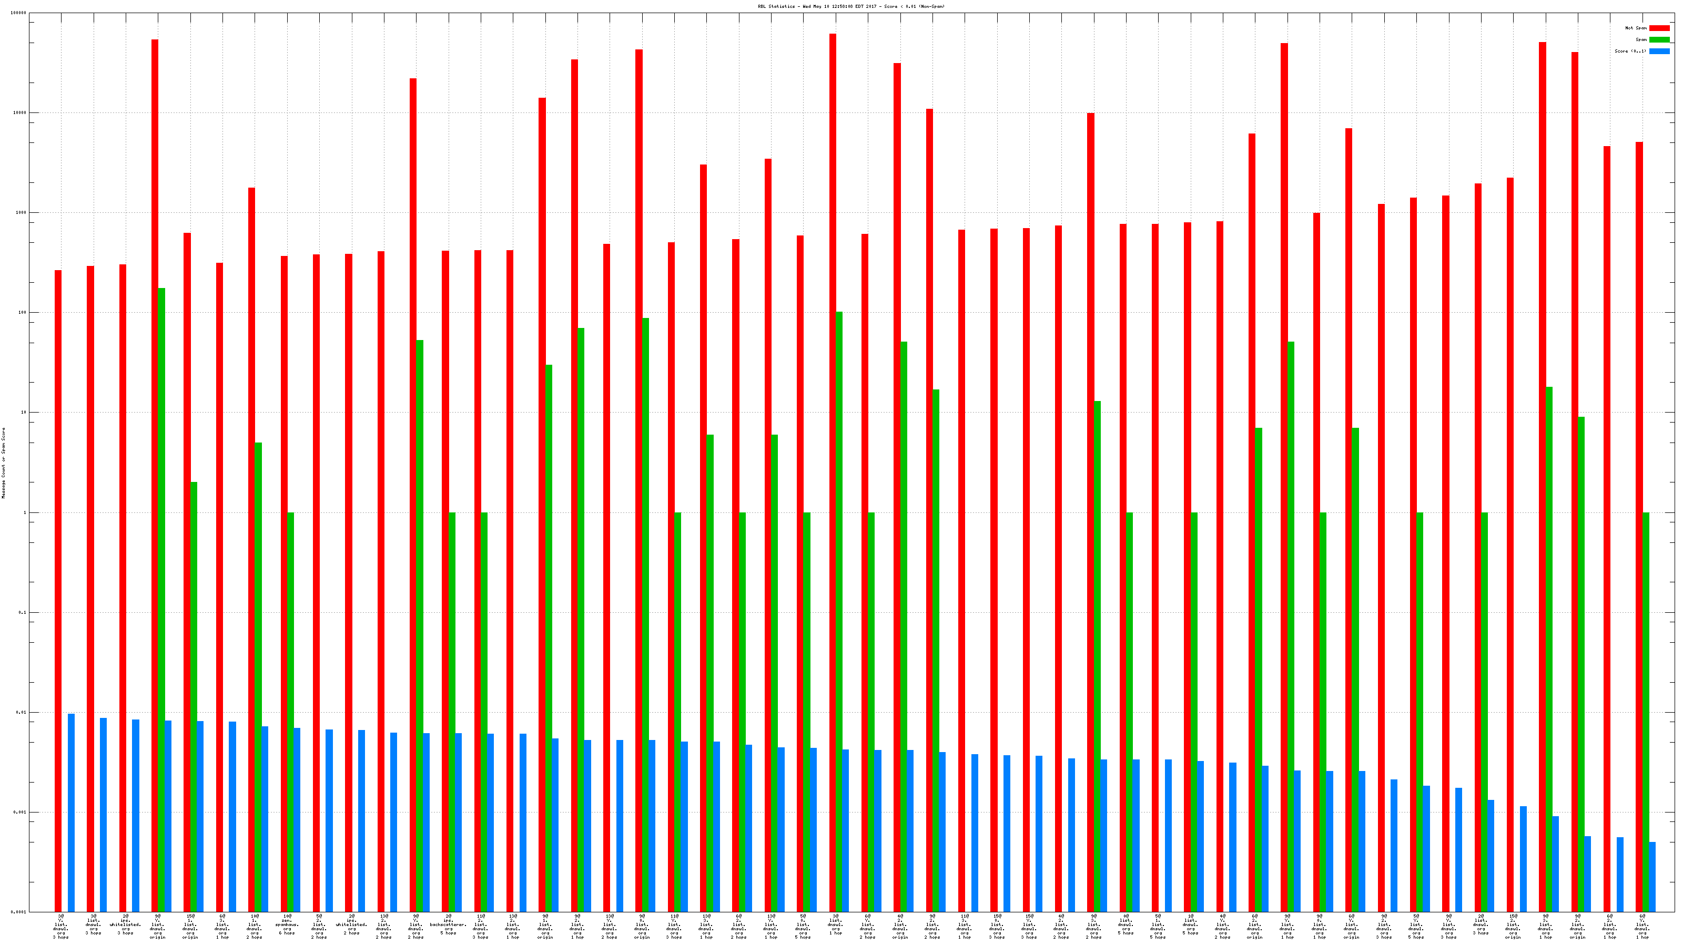Click the green bar above zen.spamhaus.org
Image resolution: width=1683 pixels, height=946 pixels.
(291, 712)
